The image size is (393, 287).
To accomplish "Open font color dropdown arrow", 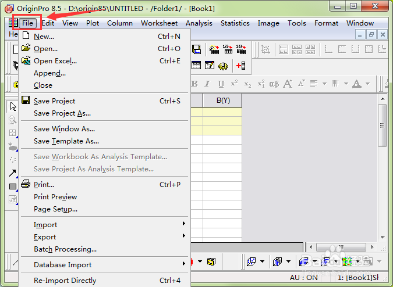I will (368, 84).
